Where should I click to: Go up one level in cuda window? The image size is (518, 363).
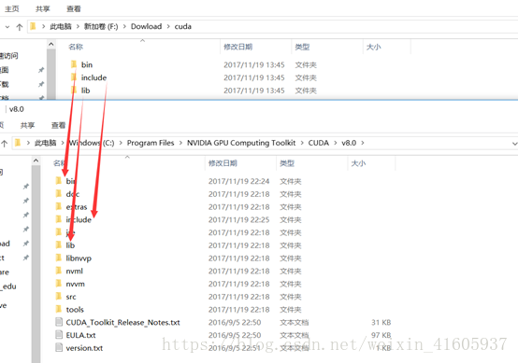(x=19, y=27)
